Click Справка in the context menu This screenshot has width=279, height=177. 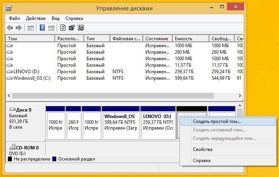click(201, 161)
